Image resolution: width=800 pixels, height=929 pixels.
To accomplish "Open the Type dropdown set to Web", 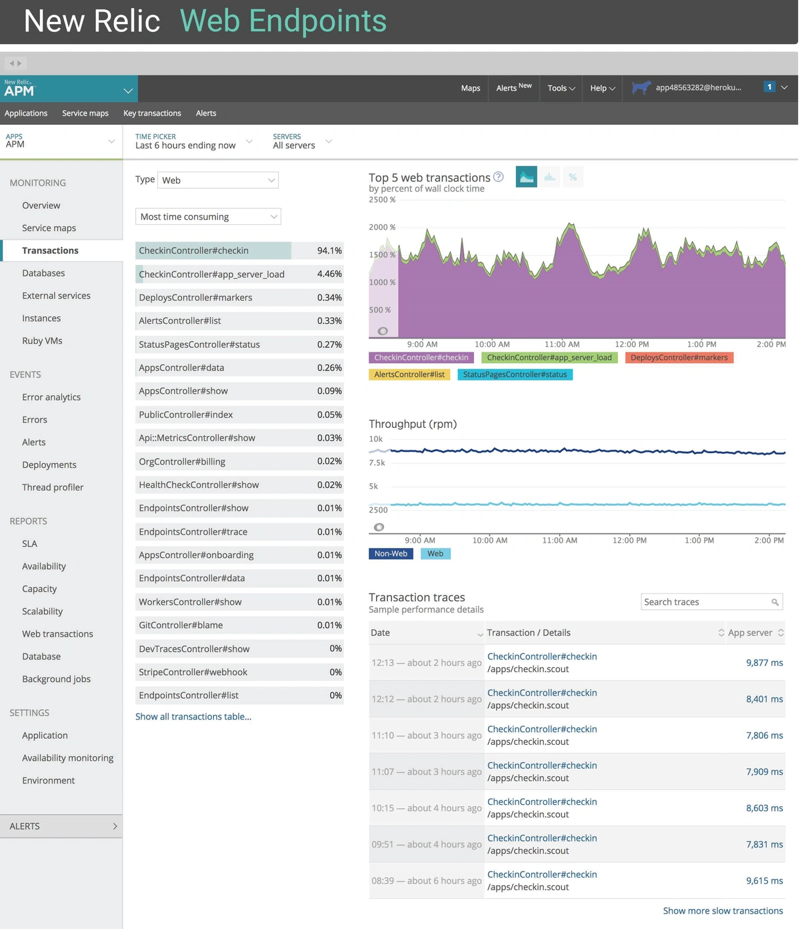I will (x=218, y=180).
